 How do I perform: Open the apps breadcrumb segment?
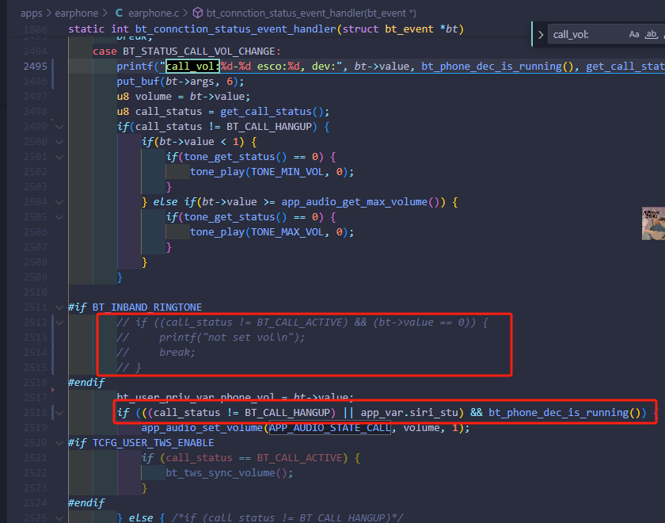pos(32,13)
